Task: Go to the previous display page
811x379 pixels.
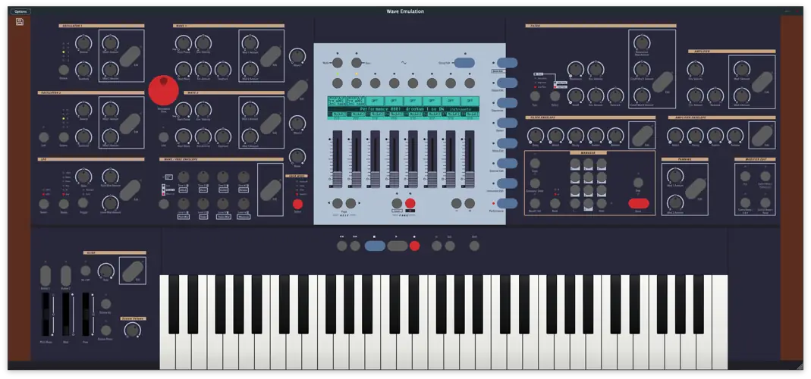Action: coord(338,203)
